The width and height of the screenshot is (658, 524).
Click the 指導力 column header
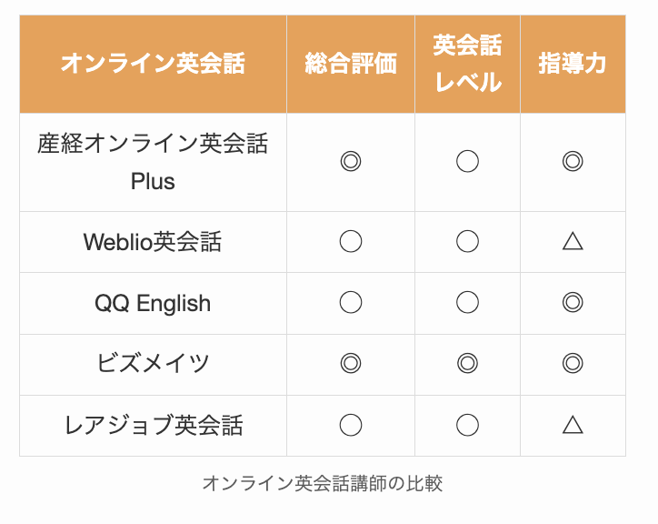572,64
